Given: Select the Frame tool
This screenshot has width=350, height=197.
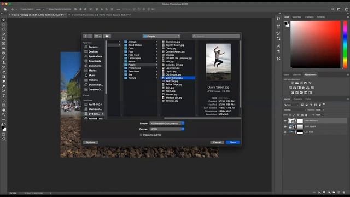Looking at the screenshot, I should (x=4, y=44).
